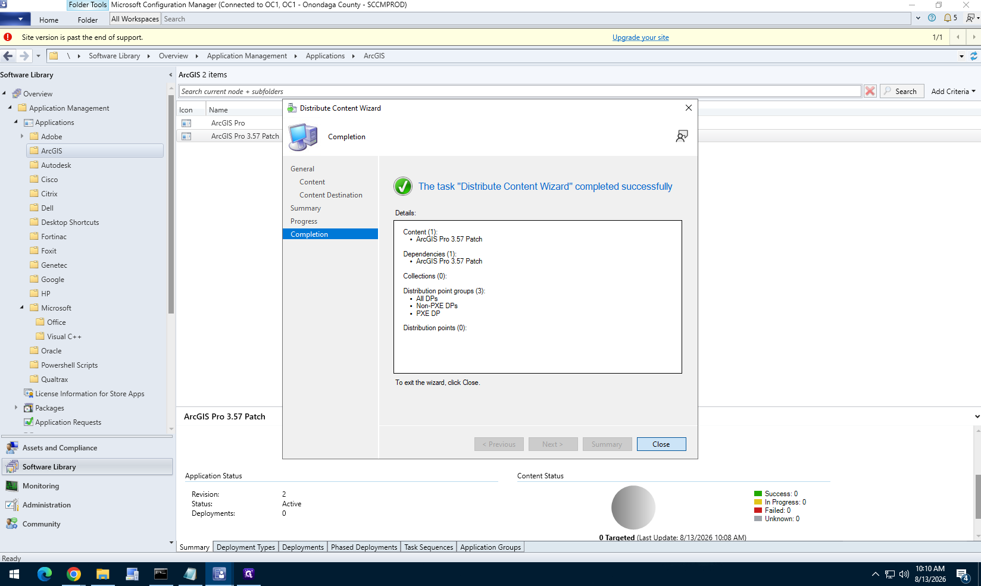981x586 pixels.
Task: Click the All Workspaces search scope
Action: click(135, 19)
